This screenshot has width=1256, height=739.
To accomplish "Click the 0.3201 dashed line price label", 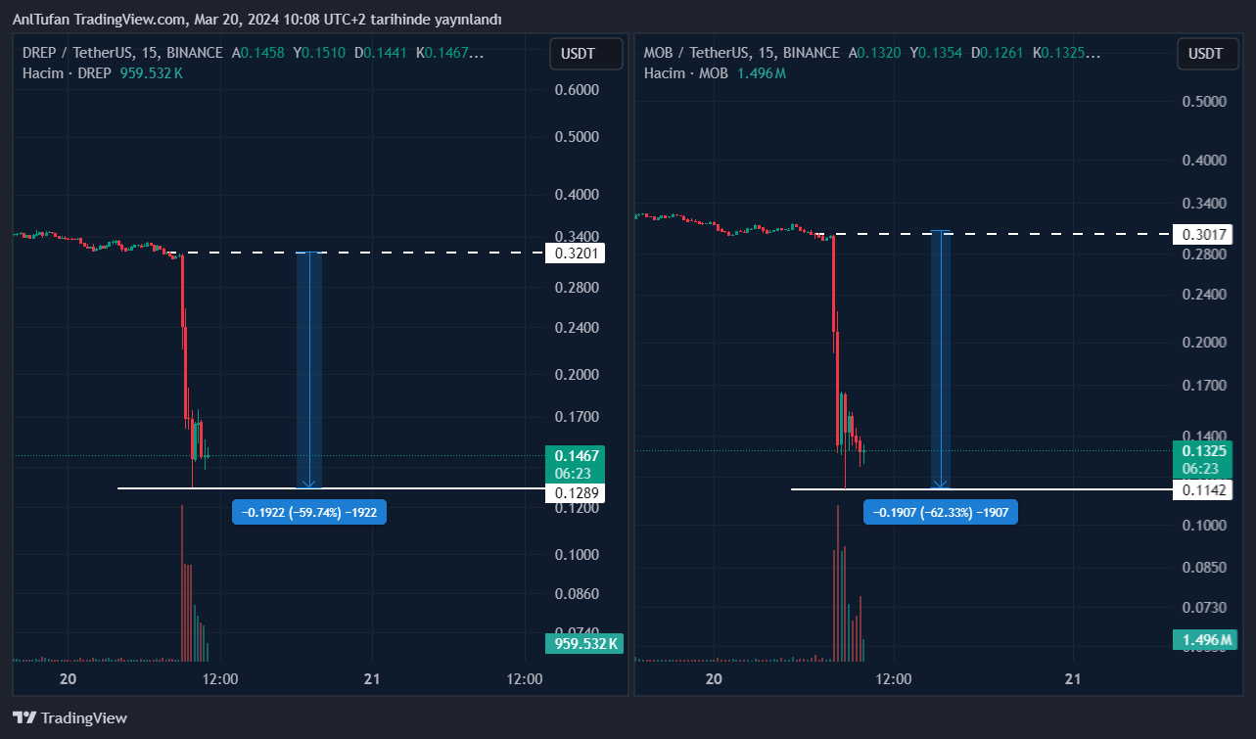I will (578, 254).
